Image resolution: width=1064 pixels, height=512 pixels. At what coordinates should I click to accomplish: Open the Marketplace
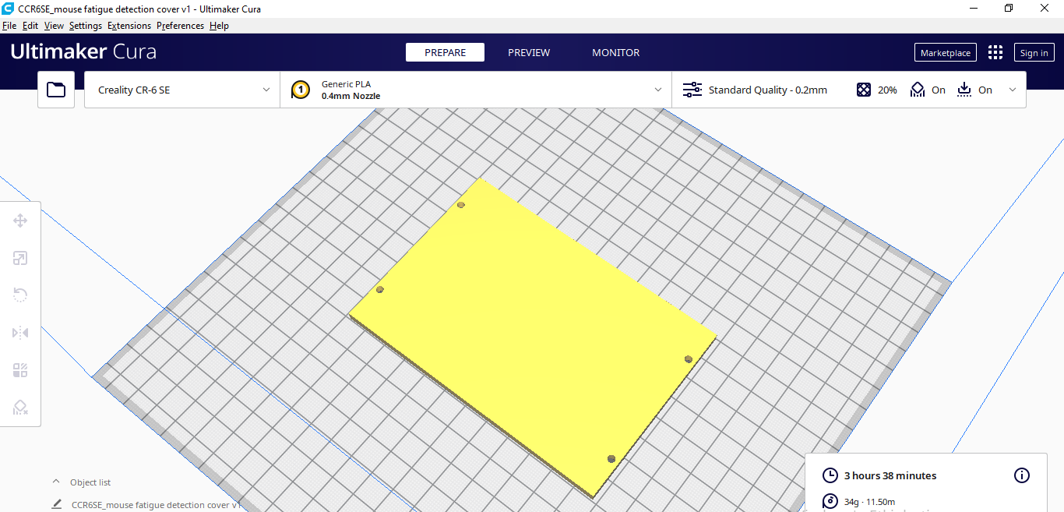pyautogui.click(x=945, y=52)
